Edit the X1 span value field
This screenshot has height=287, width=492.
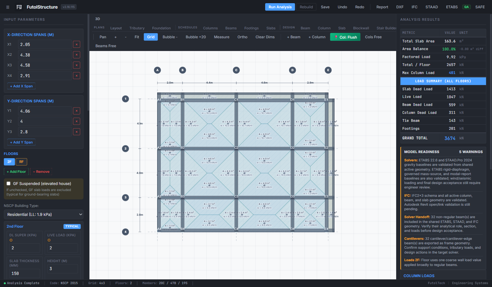(45, 44)
